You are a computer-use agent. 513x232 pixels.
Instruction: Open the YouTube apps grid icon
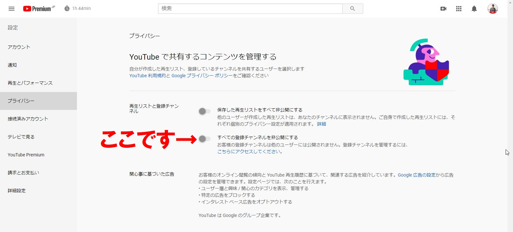459,9
